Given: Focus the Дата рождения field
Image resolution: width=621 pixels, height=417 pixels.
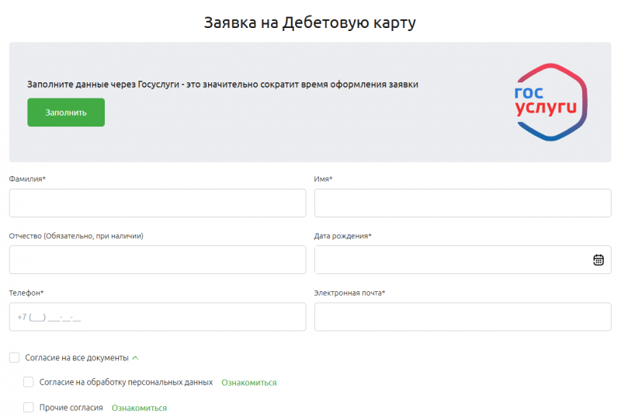Looking at the screenshot, I should coord(463,260).
